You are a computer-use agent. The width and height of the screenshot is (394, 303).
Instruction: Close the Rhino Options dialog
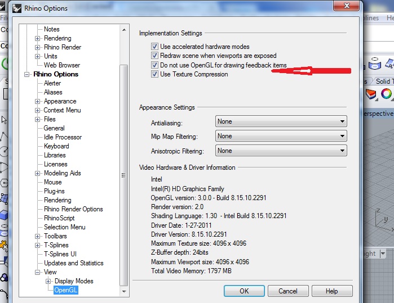coord(347,6)
